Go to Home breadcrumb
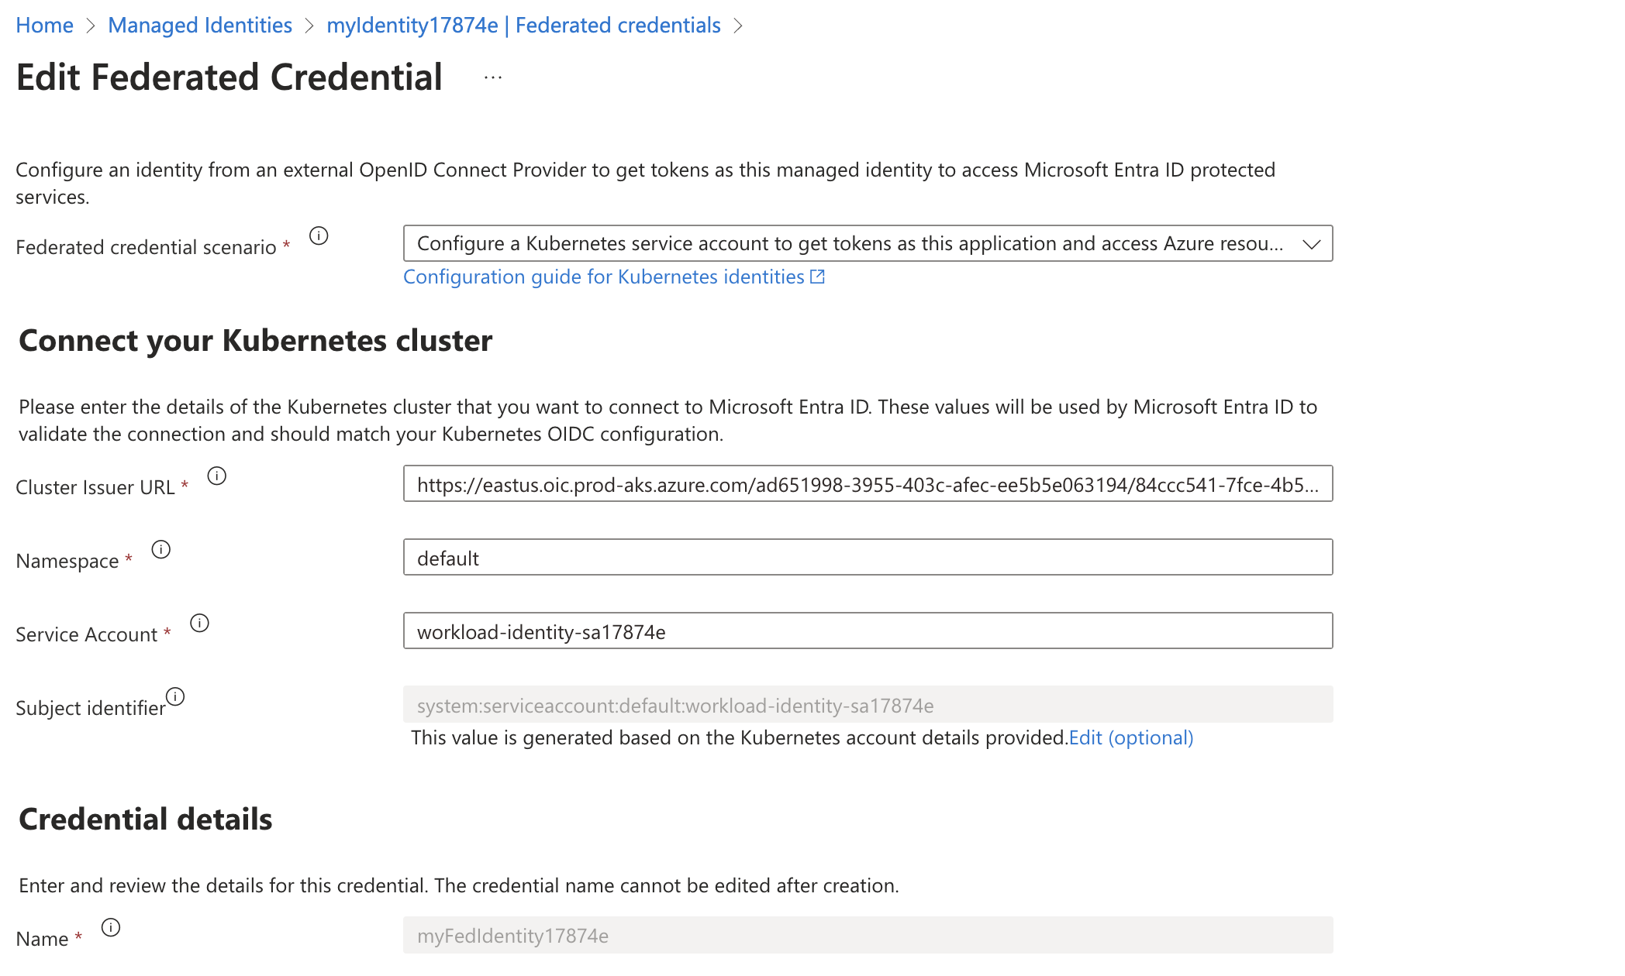 44,26
